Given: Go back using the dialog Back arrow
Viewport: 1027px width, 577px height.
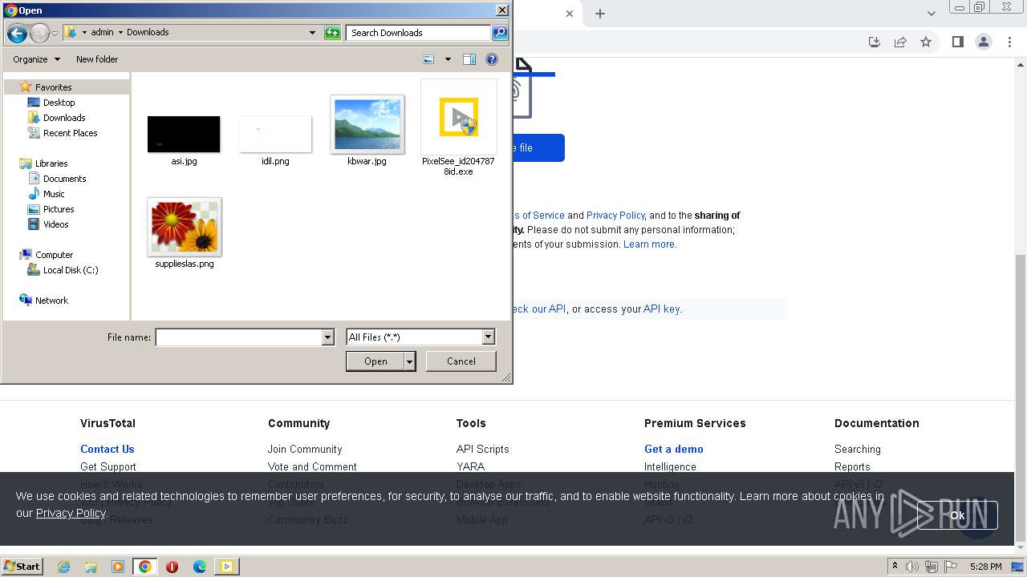Looking at the screenshot, I should pos(17,33).
